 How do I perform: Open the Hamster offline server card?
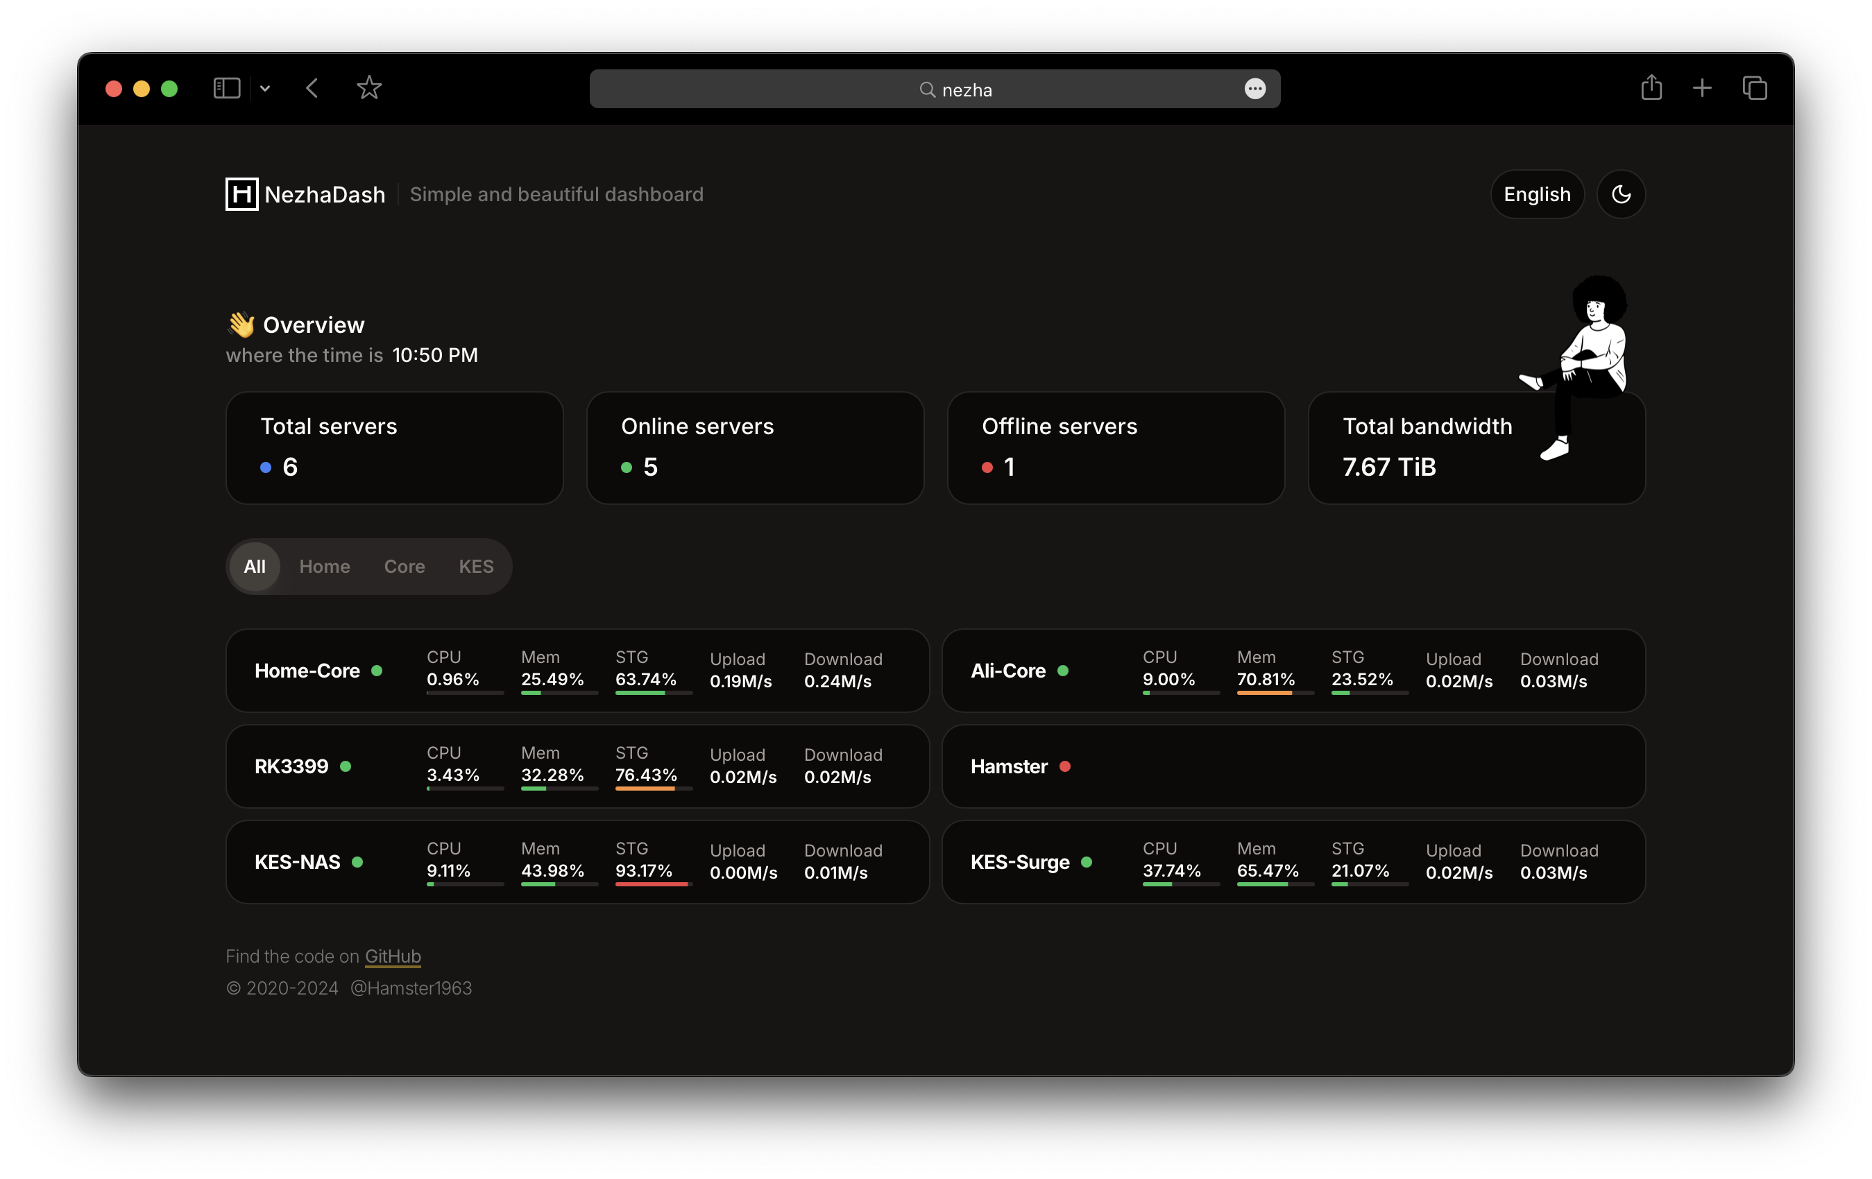coord(1293,766)
